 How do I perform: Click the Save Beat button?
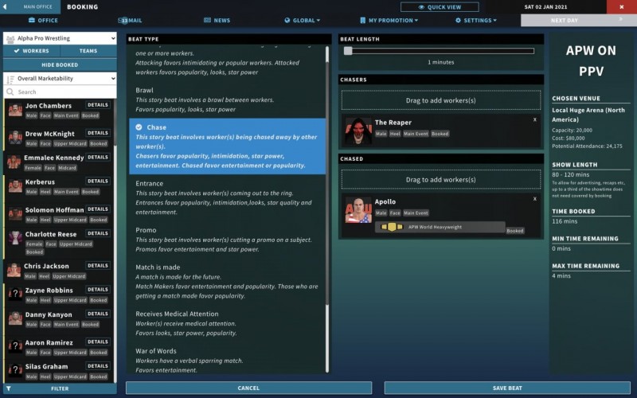tap(507, 388)
